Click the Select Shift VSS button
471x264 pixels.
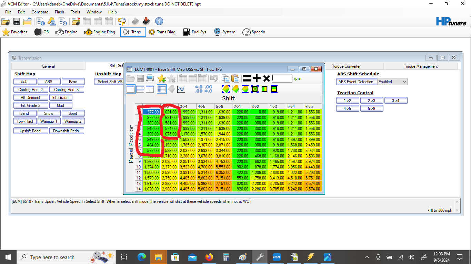pos(110,82)
